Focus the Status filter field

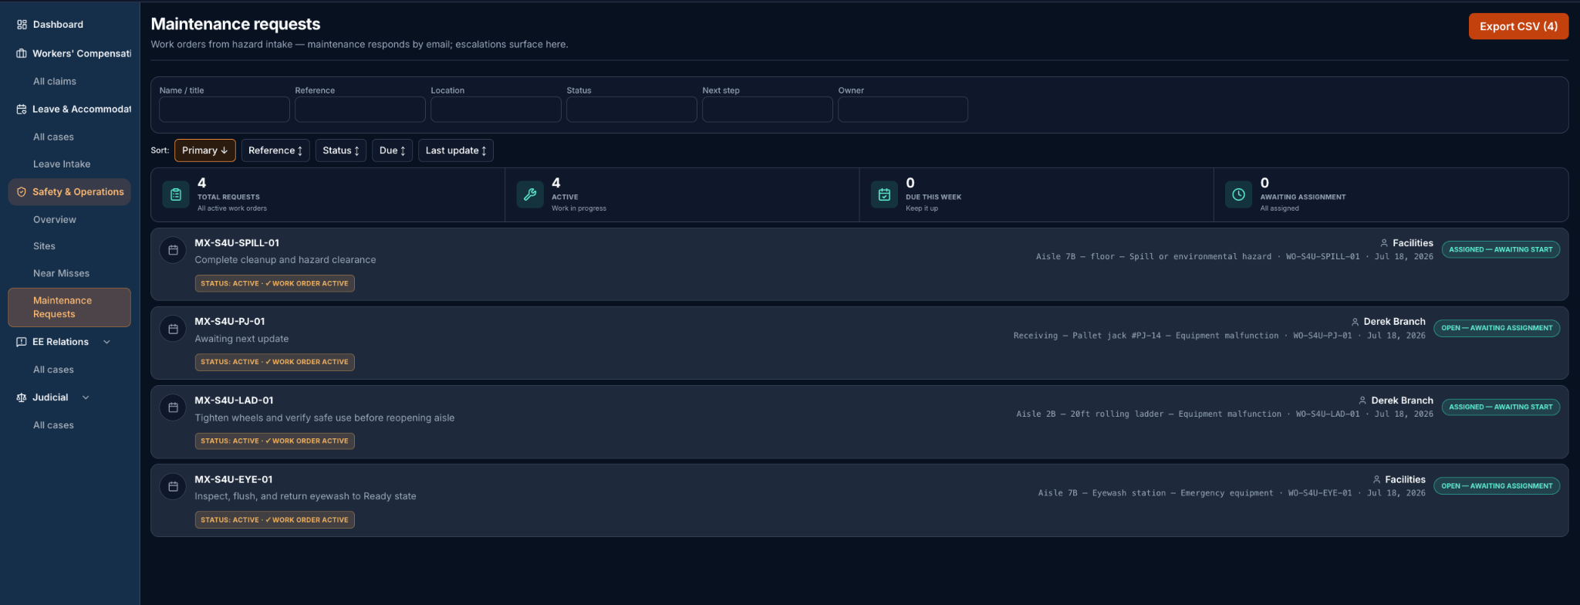tap(632, 110)
